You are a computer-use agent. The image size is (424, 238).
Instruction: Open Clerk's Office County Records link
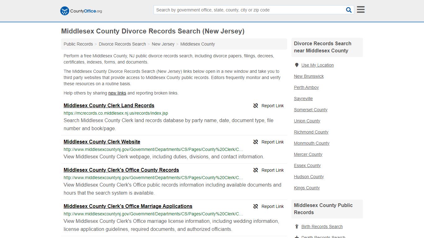(x=121, y=170)
